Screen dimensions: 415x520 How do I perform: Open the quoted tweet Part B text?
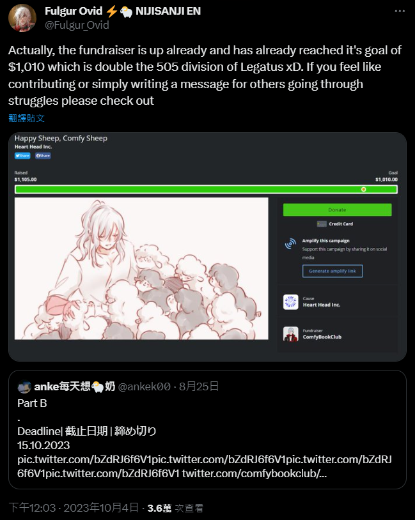click(32, 403)
